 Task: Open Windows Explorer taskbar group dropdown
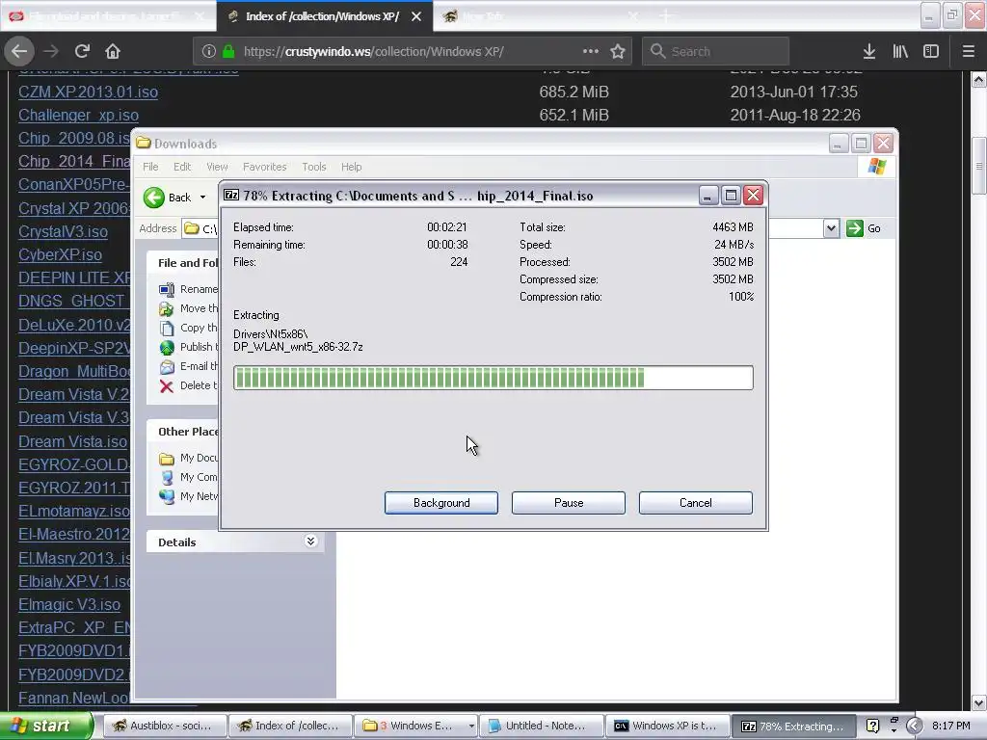470,727
